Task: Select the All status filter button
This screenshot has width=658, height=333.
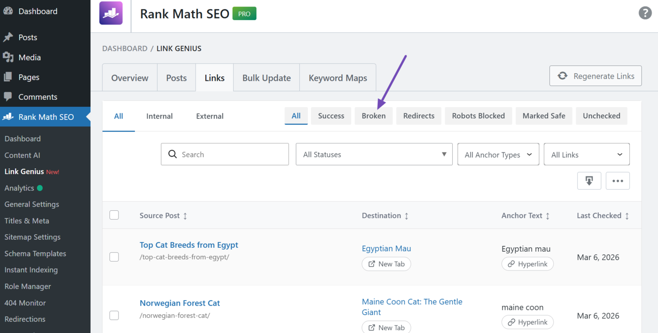Action: coord(296,116)
